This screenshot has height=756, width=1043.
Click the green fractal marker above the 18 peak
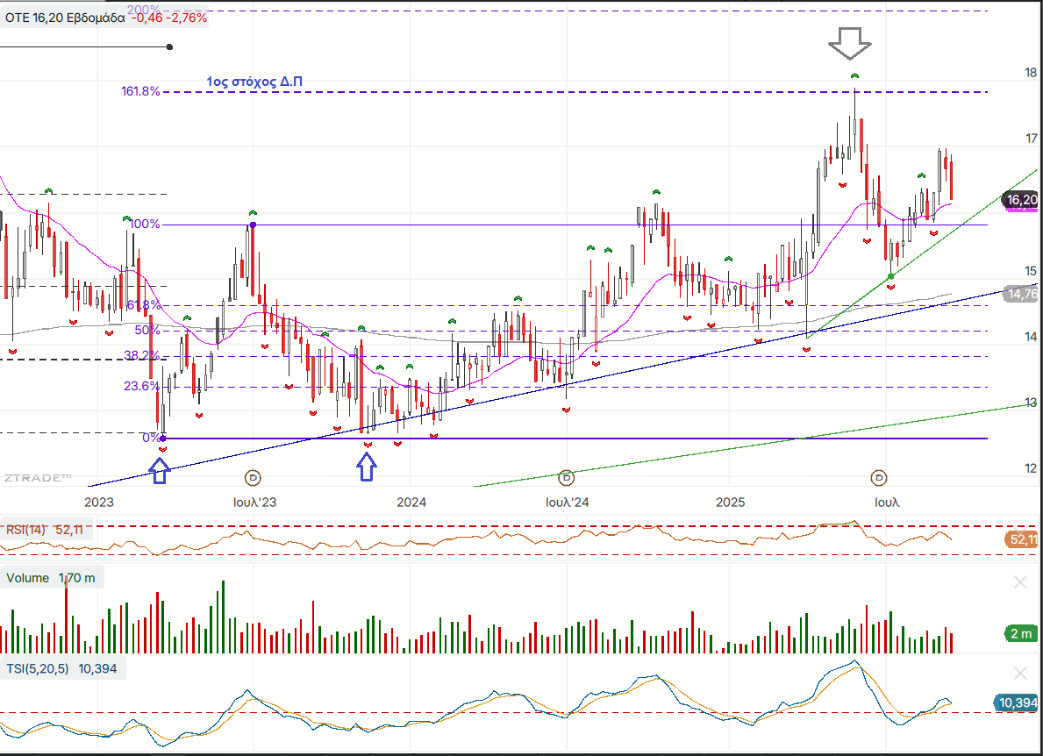click(x=854, y=77)
